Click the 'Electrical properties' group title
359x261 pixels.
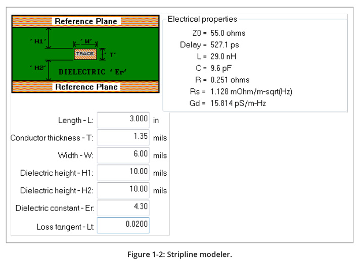pyautogui.click(x=202, y=19)
